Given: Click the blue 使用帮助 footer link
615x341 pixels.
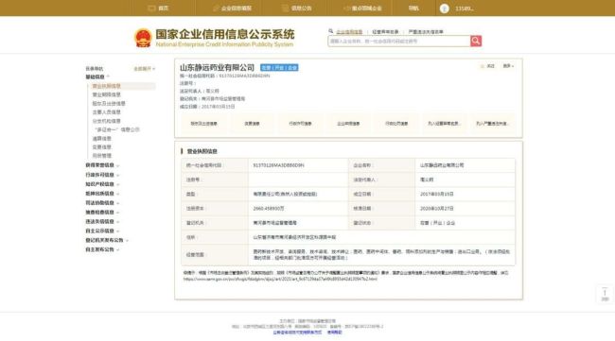Looking at the screenshot, I should (335, 332).
